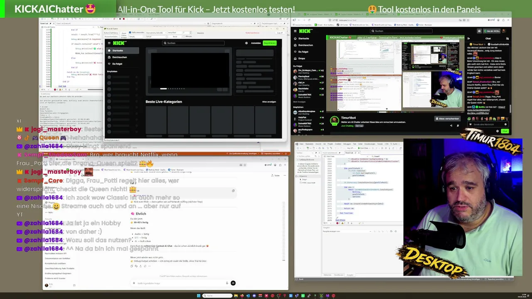Image resolution: width=532 pixels, height=299 pixels.
Task: Click ButtonChatHistory button
Action: (x=111, y=32)
